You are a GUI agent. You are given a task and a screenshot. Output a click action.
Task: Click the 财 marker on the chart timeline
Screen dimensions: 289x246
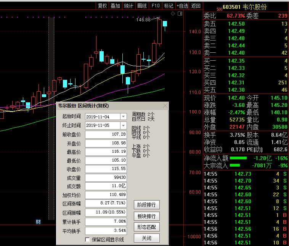point(38,222)
